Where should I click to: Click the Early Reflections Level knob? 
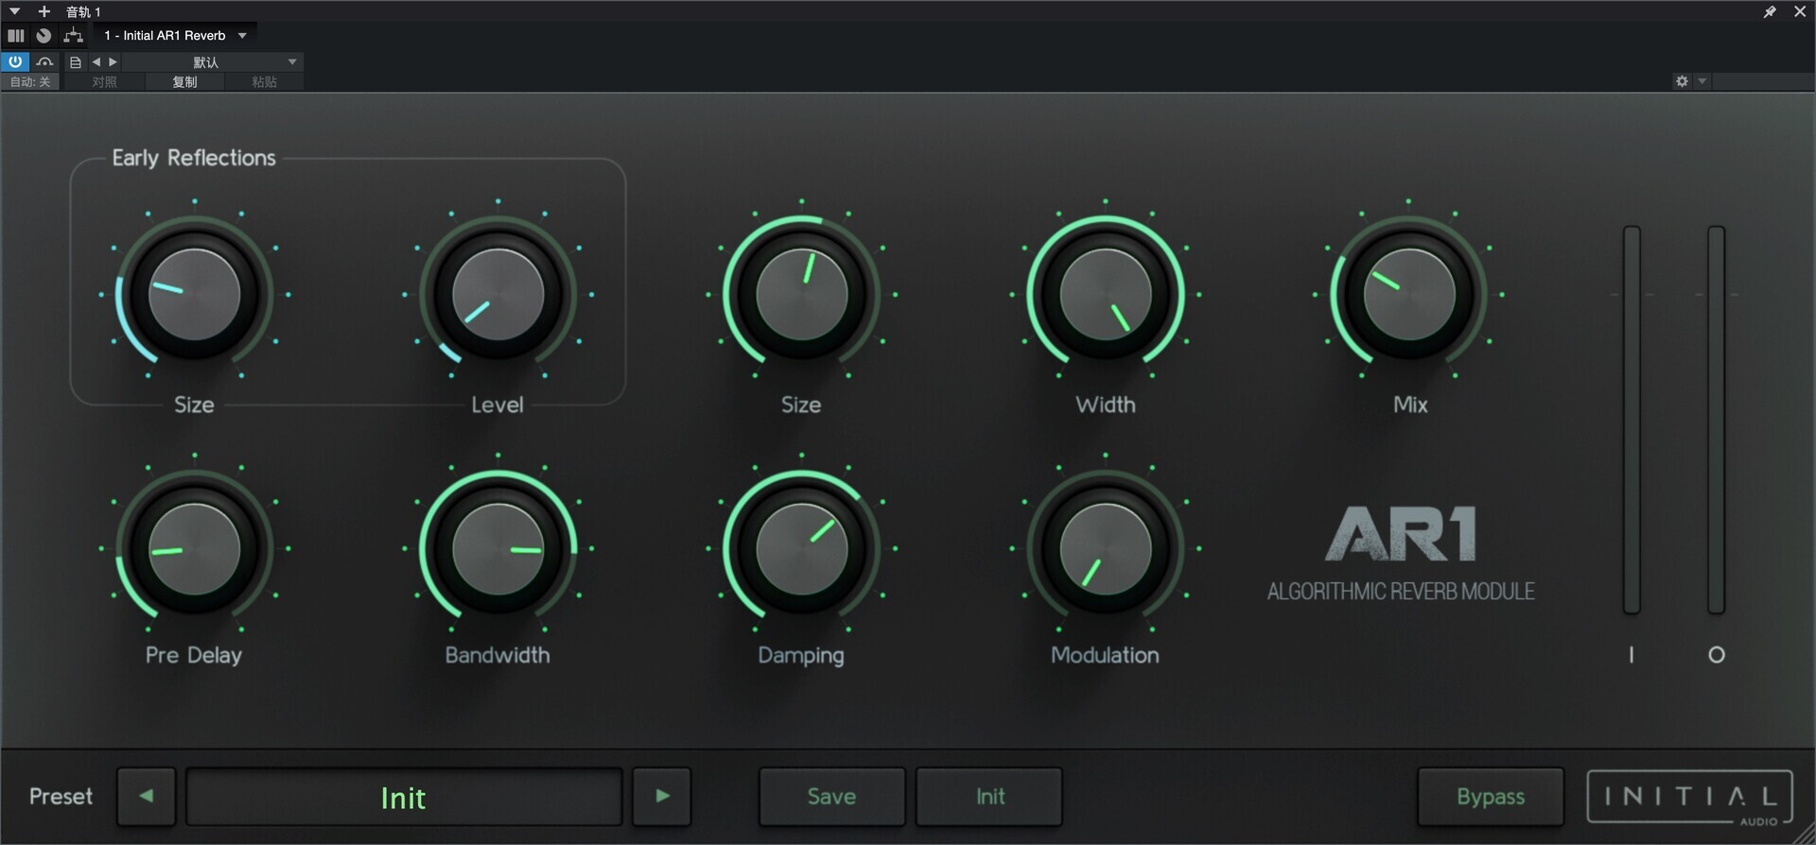(498, 294)
